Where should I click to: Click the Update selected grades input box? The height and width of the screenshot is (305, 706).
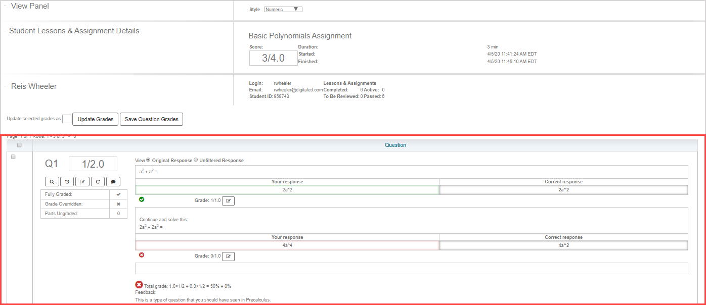coord(67,119)
